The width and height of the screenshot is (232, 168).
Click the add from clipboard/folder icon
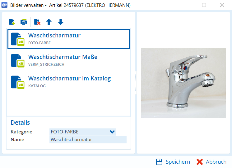[x=24, y=22]
